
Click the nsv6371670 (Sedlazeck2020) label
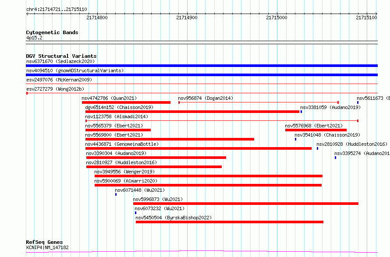60,61
